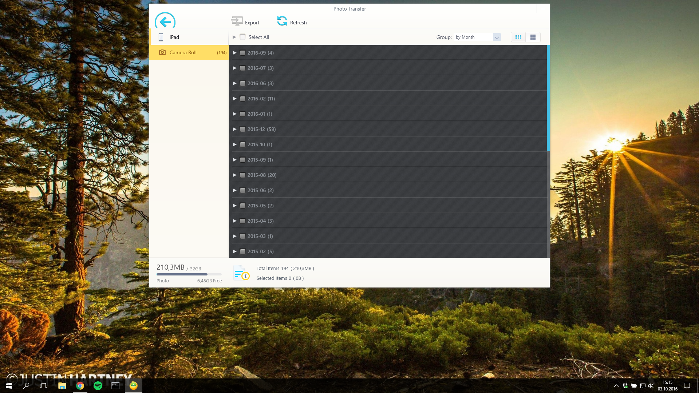Check the Select All checkbox
The width and height of the screenshot is (699, 393).
coord(243,37)
